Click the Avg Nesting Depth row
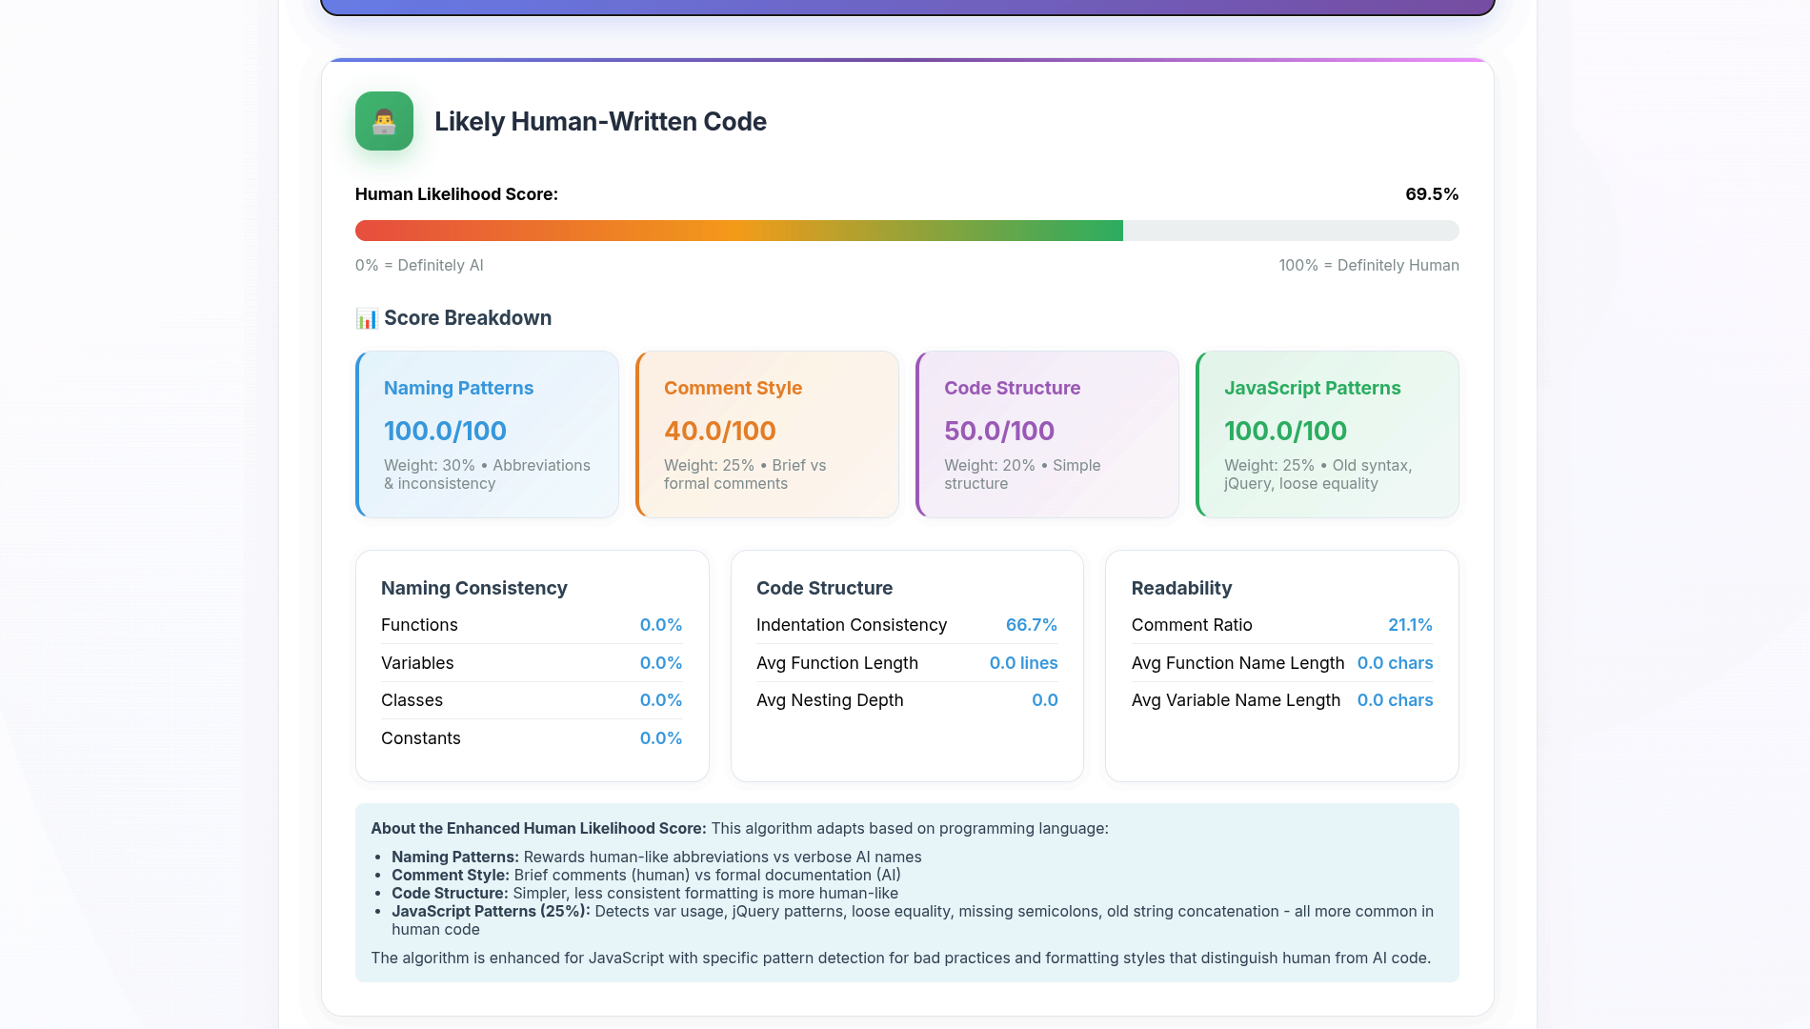Image resolution: width=1810 pixels, height=1029 pixels. [906, 700]
